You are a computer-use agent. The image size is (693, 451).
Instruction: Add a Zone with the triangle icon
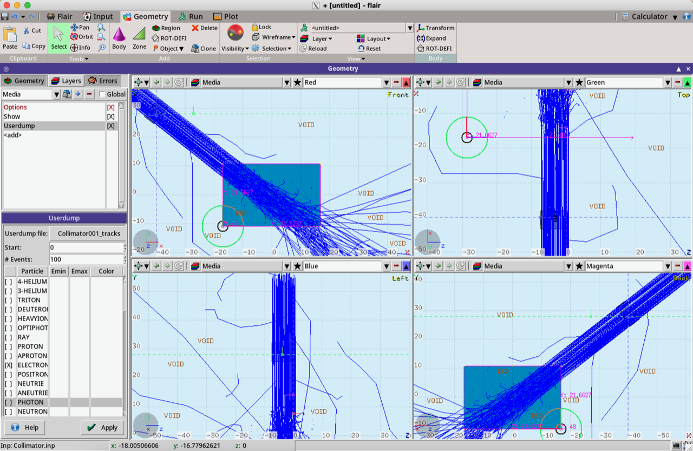(139, 38)
